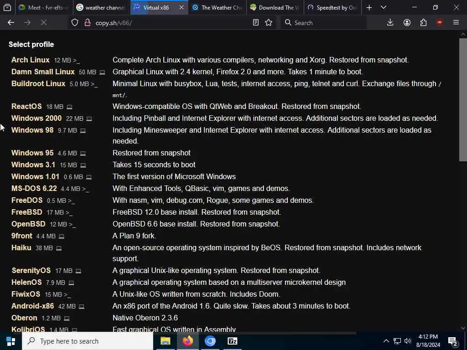
Task: Launch the MS-DOS 6.22 profile
Action: [34, 188]
